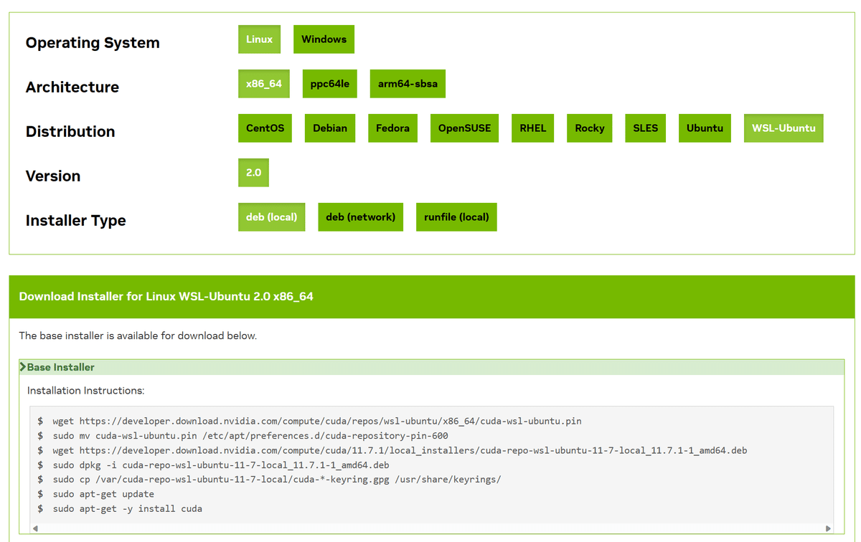
Task: Pick CentOS distribution
Action: 265,128
